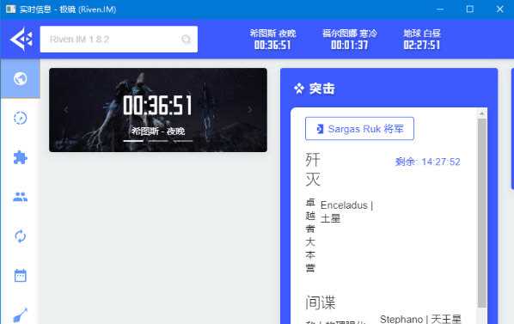The width and height of the screenshot is (514, 324).
Task: Select the compass sidebar icon
Action: [21, 118]
